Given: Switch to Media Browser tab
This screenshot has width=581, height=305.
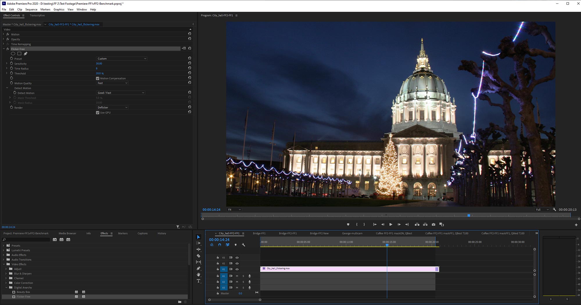Looking at the screenshot, I should tap(67, 233).
